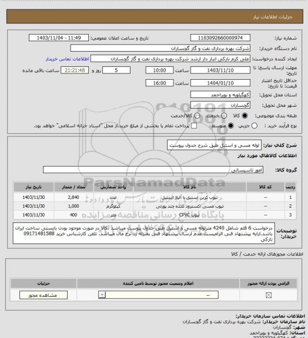Click the validity time field 16:00

159,83
